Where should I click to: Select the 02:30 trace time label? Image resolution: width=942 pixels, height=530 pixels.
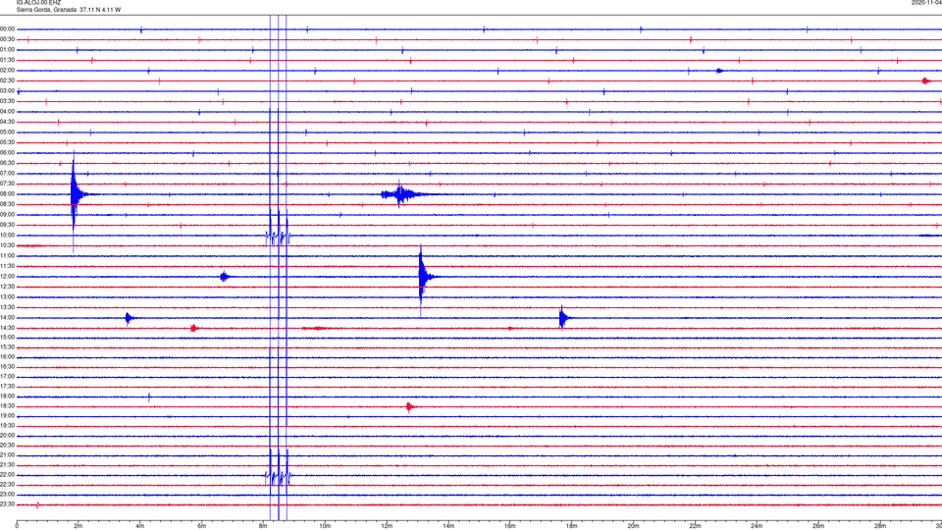[x=7, y=80]
